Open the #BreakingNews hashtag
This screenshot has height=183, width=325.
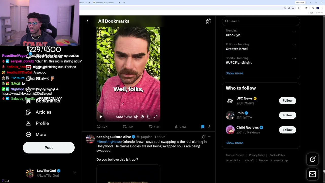click(109, 142)
